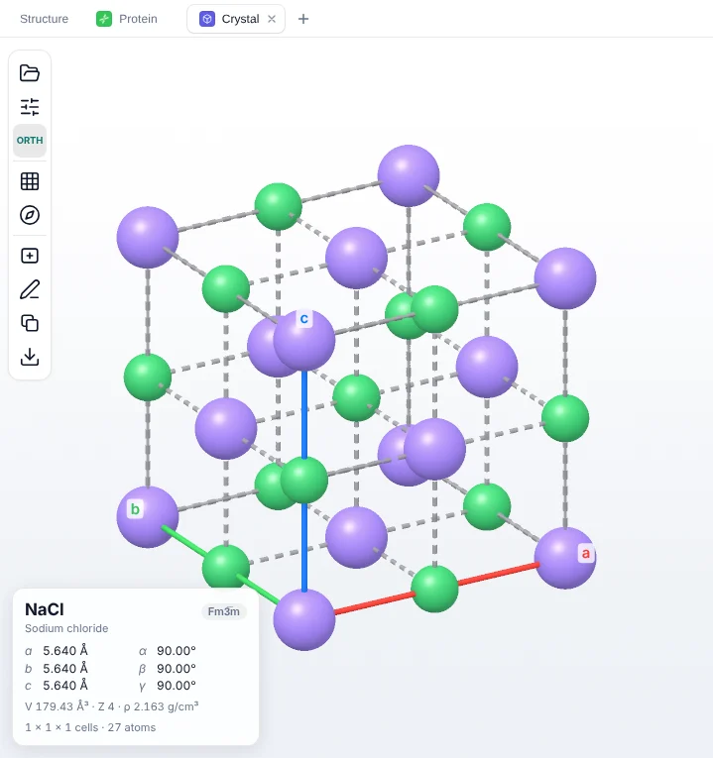The height and width of the screenshot is (758, 713).
Task: Click the green Protein tab icon
Action: [104, 19]
